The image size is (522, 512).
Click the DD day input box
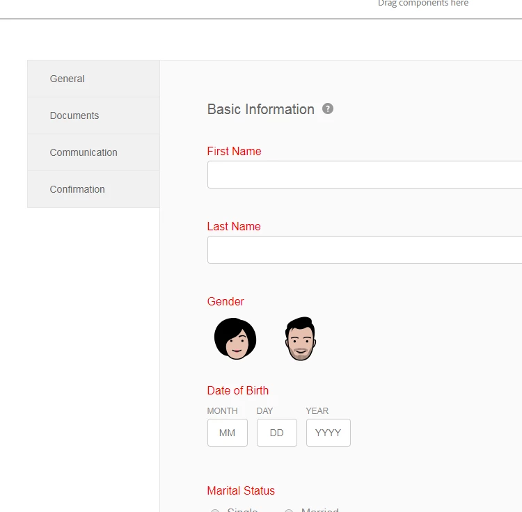pos(276,433)
